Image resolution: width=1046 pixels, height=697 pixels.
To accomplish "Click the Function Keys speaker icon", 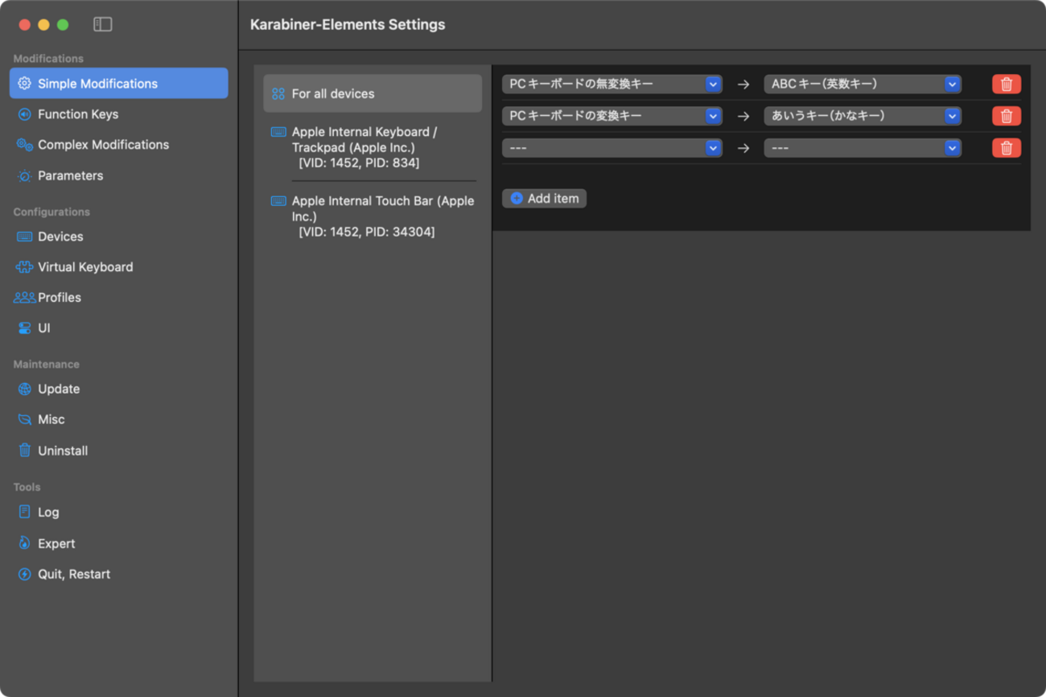I will point(24,114).
